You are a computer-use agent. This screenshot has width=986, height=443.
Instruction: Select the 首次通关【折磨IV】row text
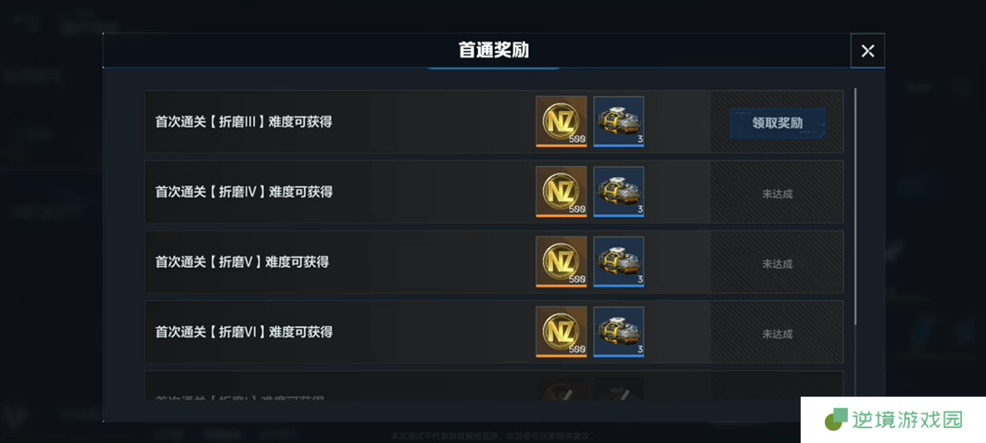(x=244, y=191)
